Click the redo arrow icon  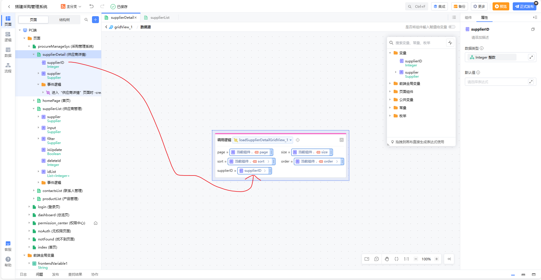pyautogui.click(x=102, y=6)
